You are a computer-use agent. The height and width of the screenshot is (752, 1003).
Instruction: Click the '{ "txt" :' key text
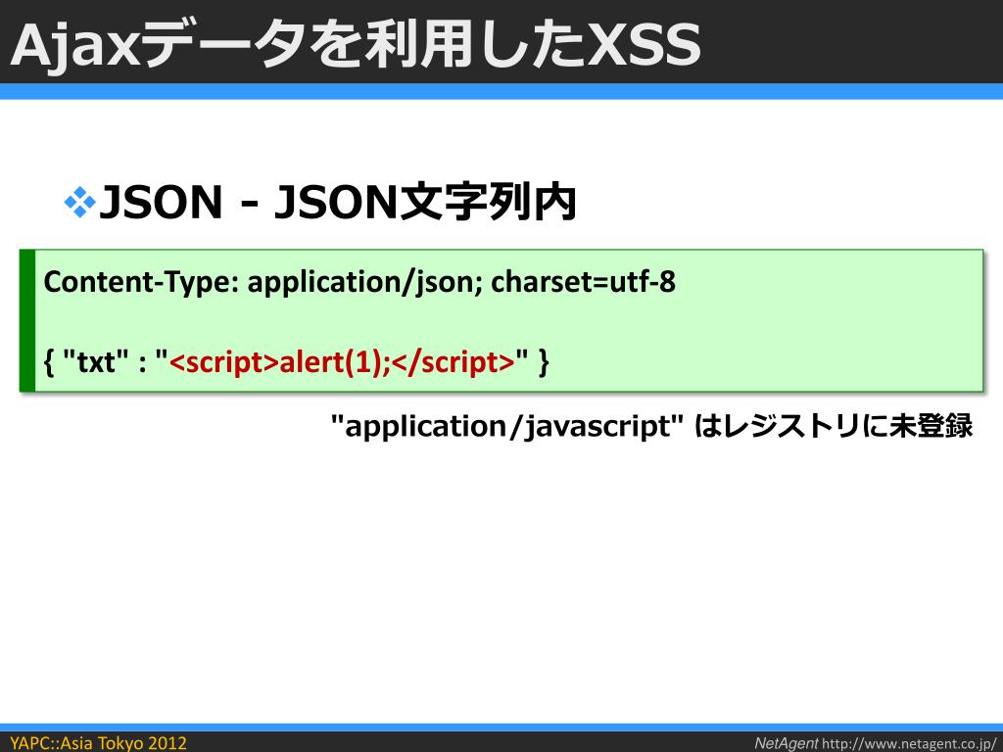coord(95,362)
